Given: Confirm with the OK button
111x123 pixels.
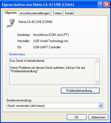Looking at the screenshot, I should click(77, 117).
